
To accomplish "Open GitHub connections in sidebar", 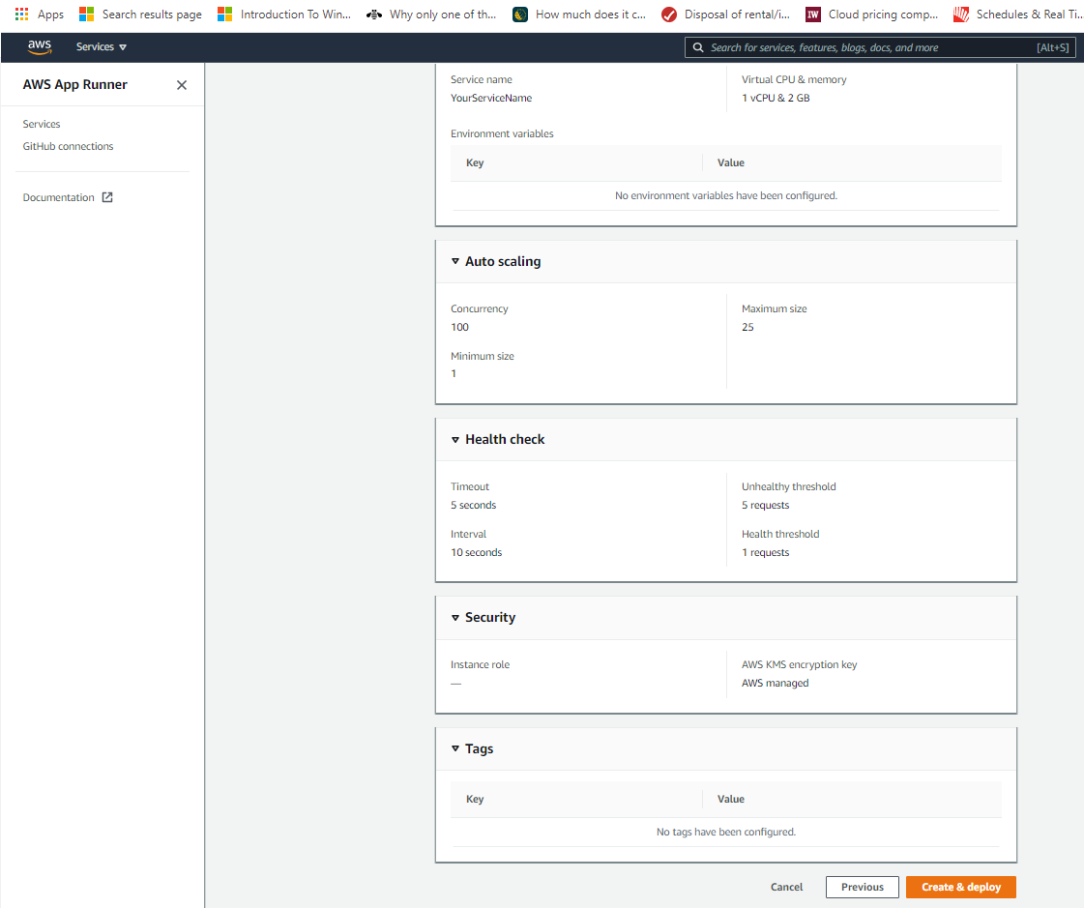I will tap(68, 146).
